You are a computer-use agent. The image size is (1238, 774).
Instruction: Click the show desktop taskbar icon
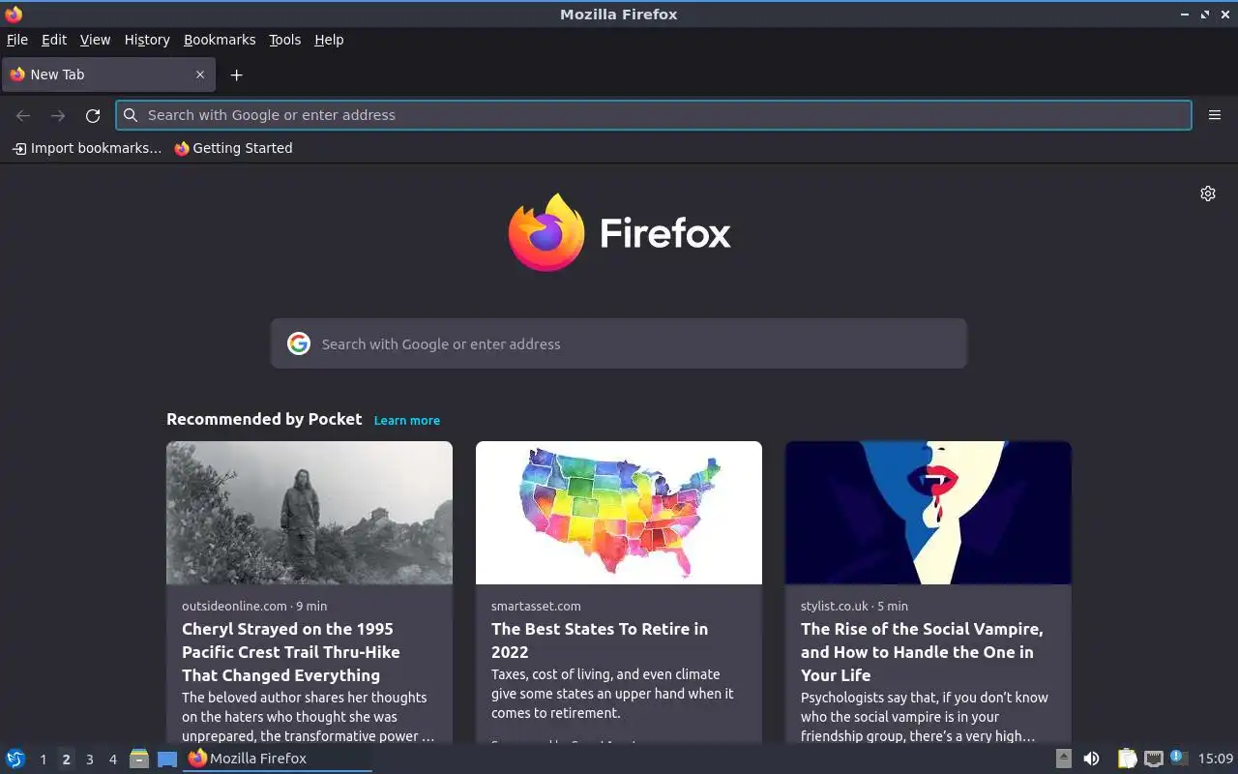point(167,759)
